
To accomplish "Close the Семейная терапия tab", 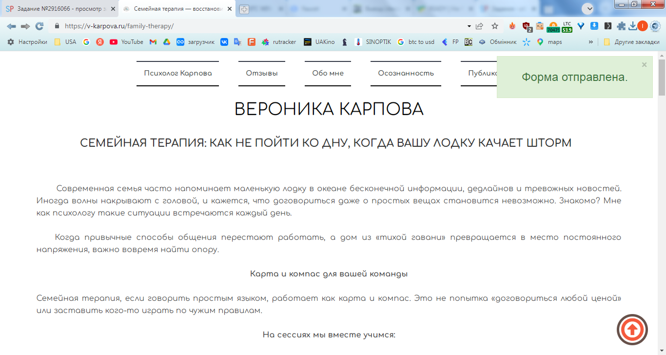I will [229, 9].
